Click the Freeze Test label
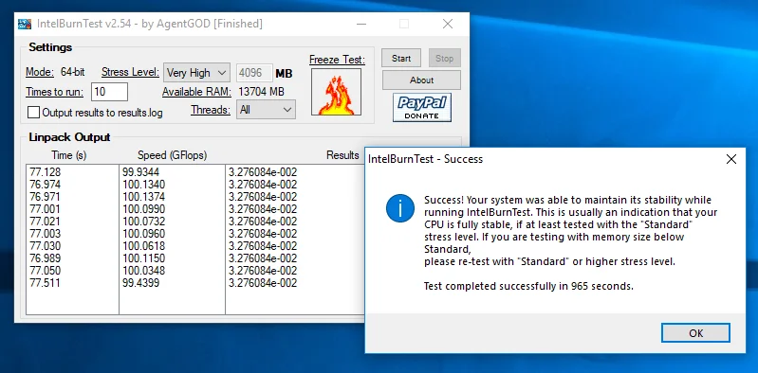The image size is (758, 373). (338, 60)
